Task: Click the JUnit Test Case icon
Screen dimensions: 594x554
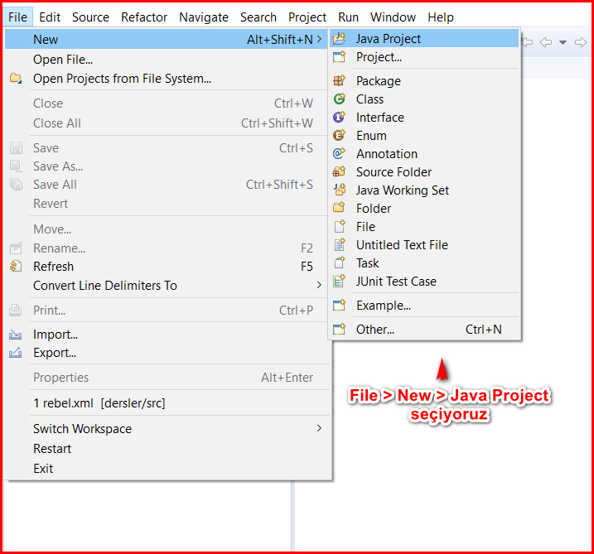Action: 339,281
